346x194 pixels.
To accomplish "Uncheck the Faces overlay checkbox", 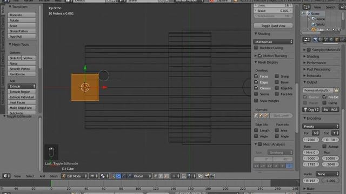I will [x=256, y=76].
